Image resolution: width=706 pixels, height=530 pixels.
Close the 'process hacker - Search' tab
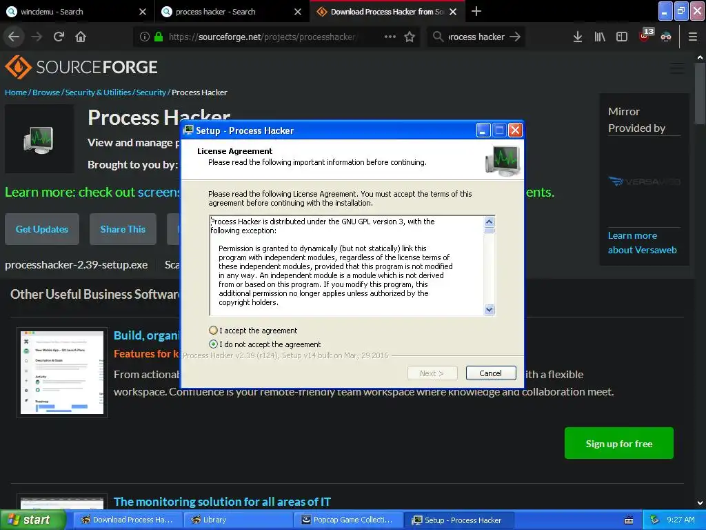pos(298,12)
